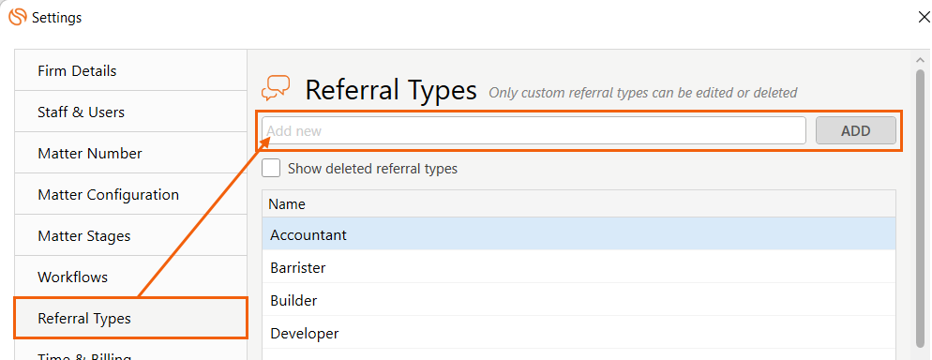Enable Show deleted referral types checkbox
The width and height of the screenshot is (932, 360).
271,168
